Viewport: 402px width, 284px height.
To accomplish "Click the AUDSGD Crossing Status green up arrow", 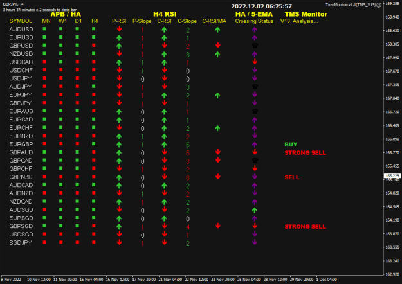I will coord(254,210).
